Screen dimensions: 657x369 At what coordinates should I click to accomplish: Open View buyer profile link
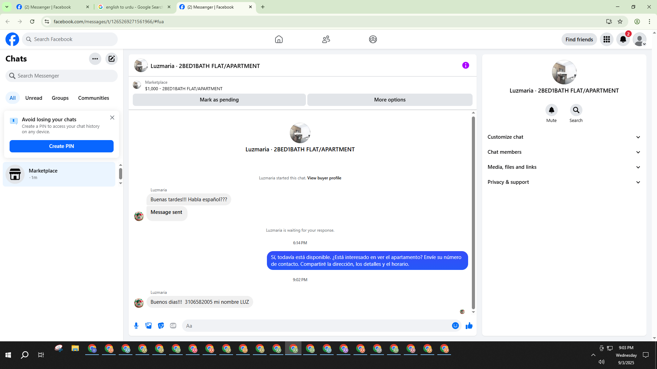pos(324,178)
